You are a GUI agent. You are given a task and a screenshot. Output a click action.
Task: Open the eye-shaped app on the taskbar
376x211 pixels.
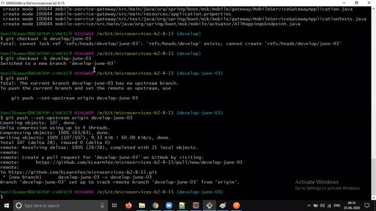223,206
